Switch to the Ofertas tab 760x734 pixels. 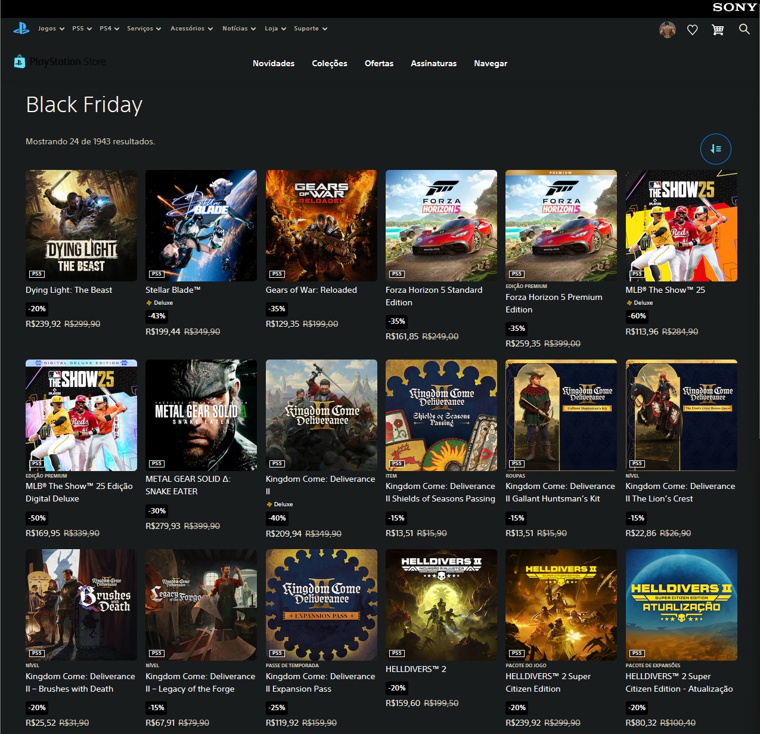[x=379, y=63]
